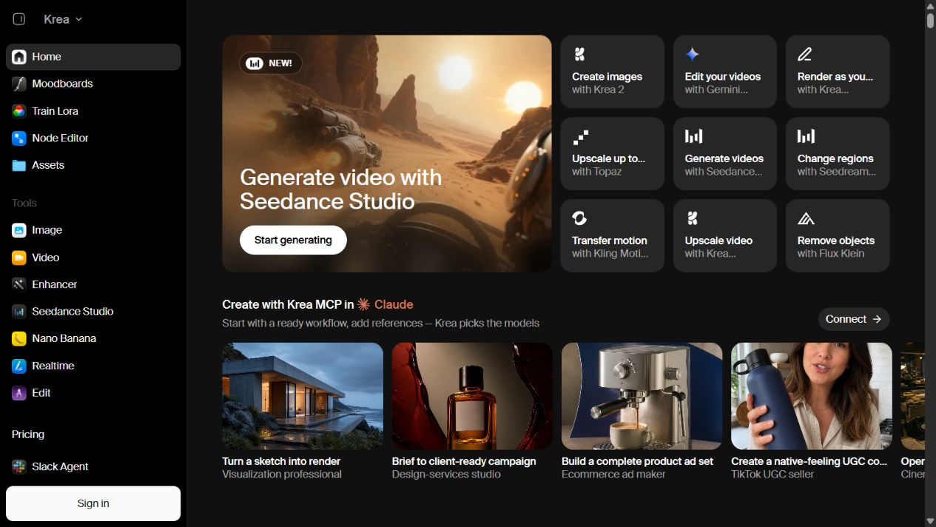
Task: Open Upscale up to... with Topaz card
Action: point(612,154)
